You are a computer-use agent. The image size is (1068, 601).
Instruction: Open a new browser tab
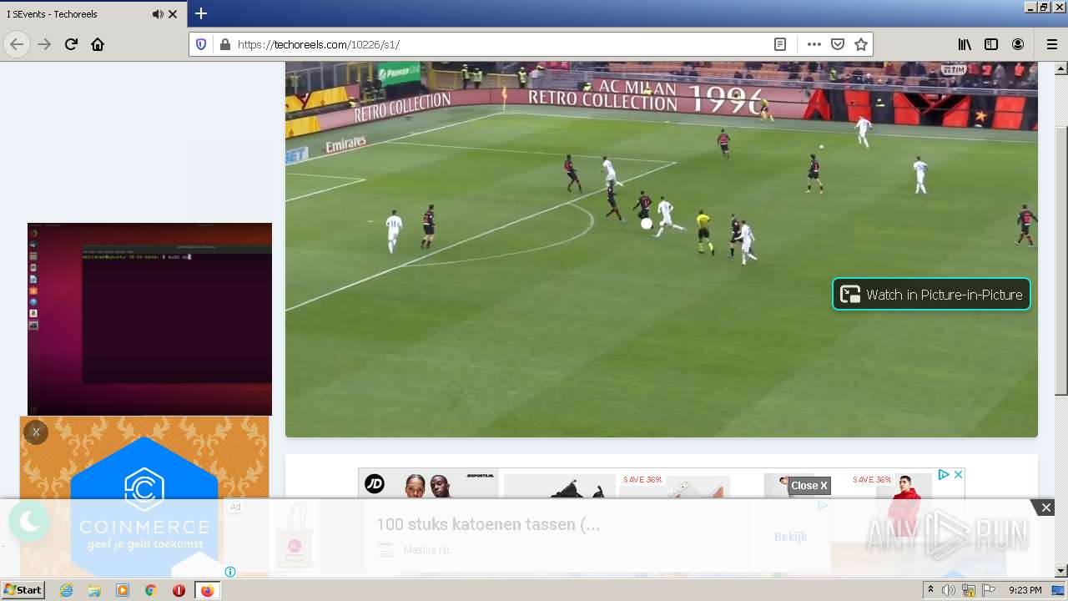tap(201, 13)
